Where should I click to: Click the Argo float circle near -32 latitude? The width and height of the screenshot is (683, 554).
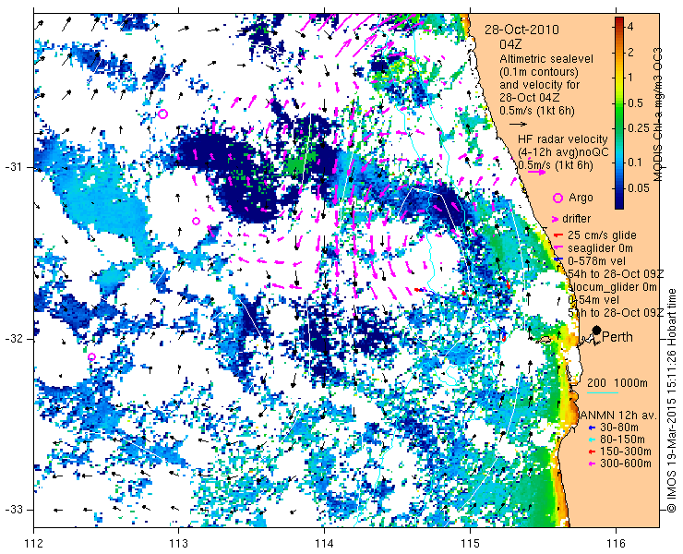(x=91, y=357)
